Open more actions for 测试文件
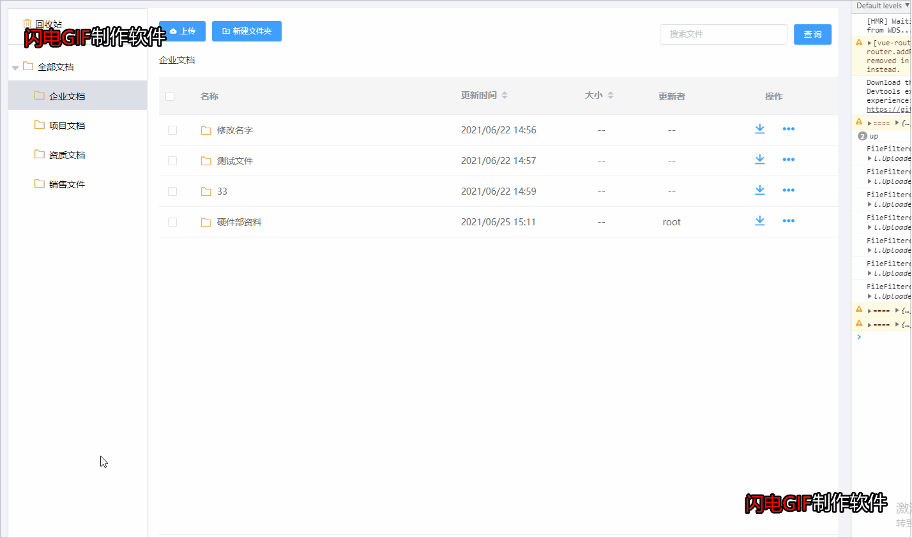Image resolution: width=912 pixels, height=538 pixels. [789, 160]
